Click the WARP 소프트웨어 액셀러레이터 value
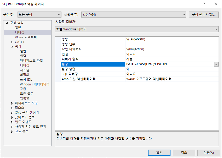 tap(172, 79)
